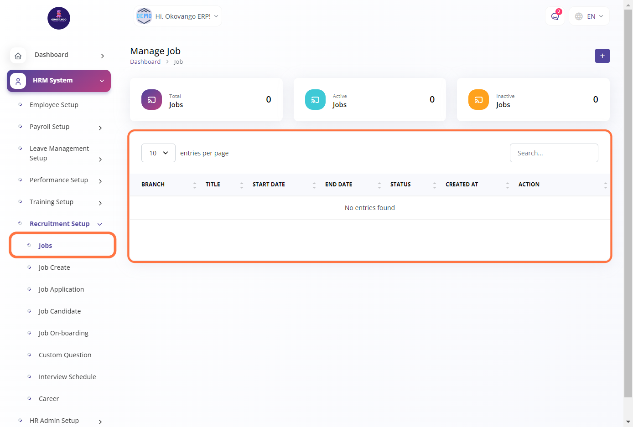Click the page vertical scrollbar
Screen dimensions: 633x427
tap(628, 205)
